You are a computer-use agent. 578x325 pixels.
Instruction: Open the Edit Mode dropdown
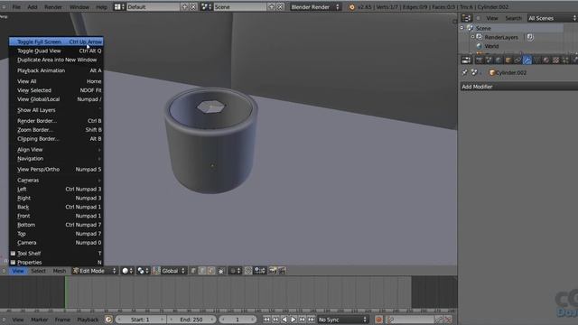(x=95, y=271)
